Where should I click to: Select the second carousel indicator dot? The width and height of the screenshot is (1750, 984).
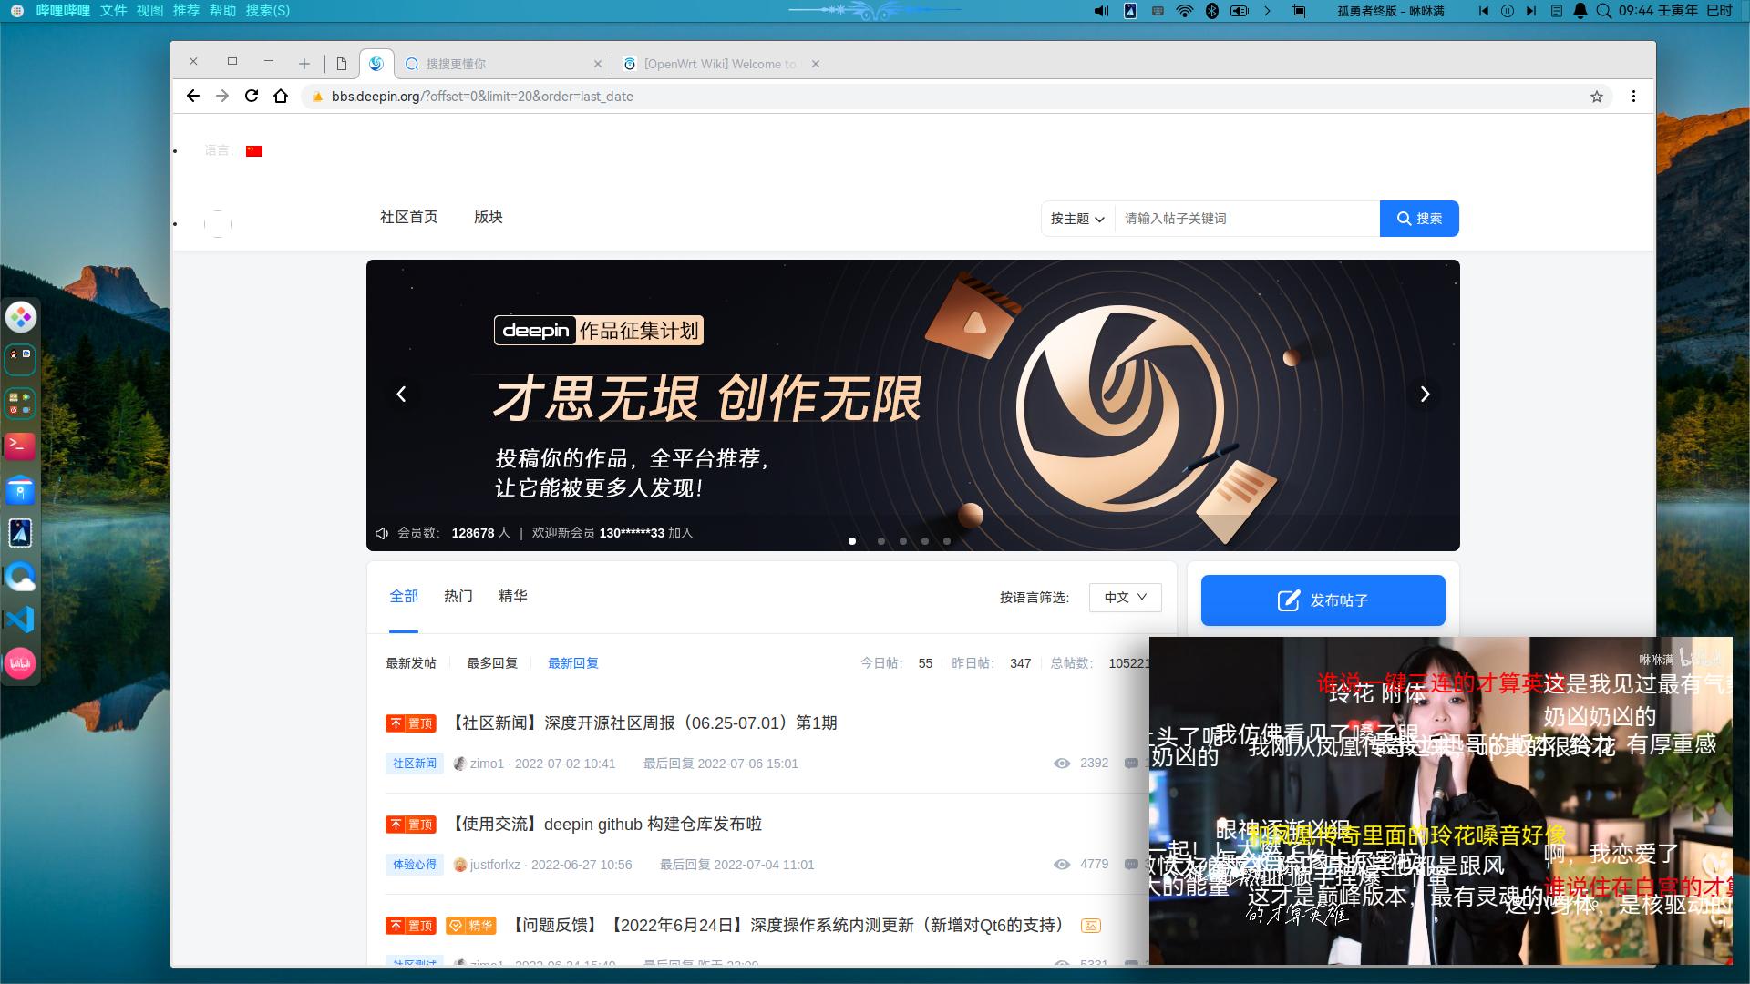(x=880, y=540)
